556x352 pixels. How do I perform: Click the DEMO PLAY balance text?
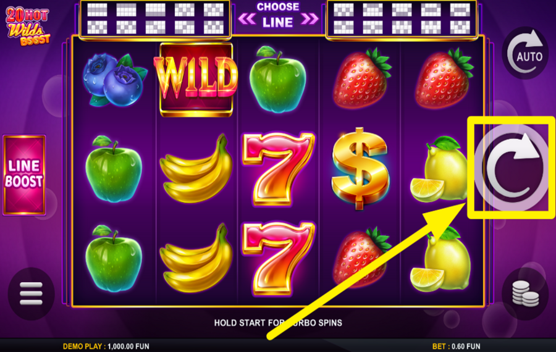coord(106,346)
